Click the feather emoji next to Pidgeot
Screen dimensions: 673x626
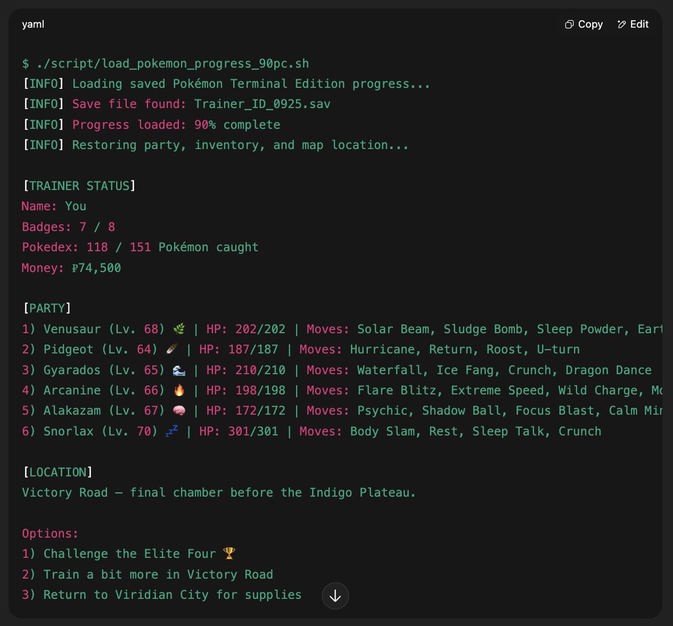pos(172,349)
